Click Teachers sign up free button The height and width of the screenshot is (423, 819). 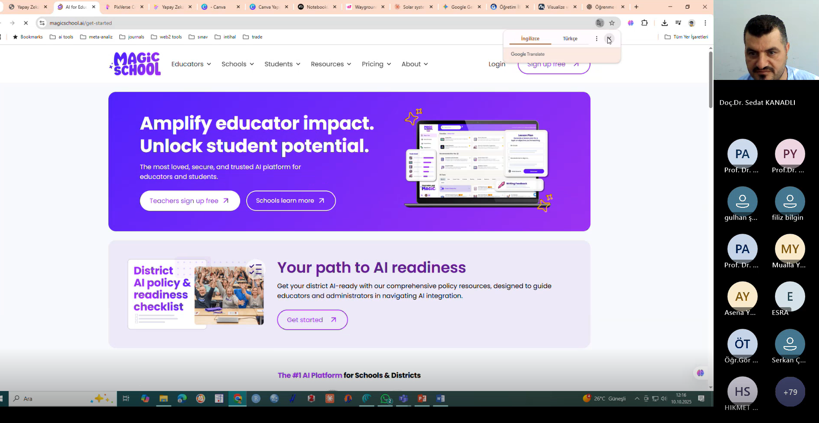point(190,201)
